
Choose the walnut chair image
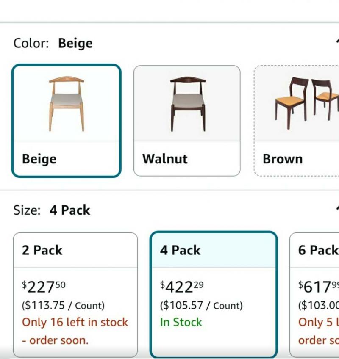pyautogui.click(x=188, y=104)
